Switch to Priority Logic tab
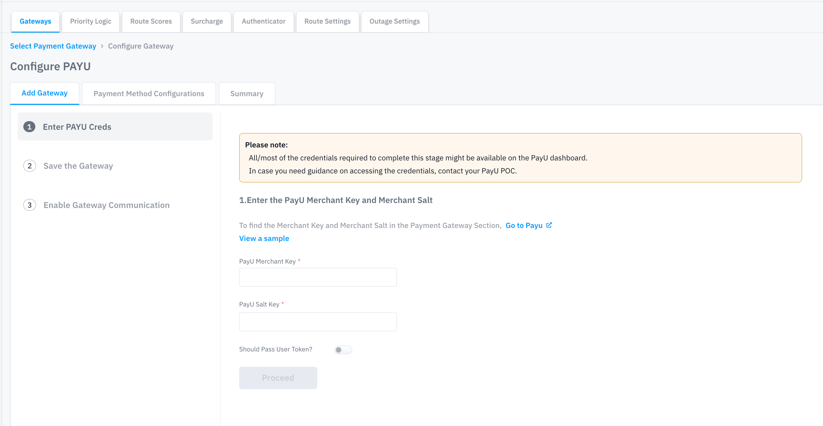The height and width of the screenshot is (426, 823). [x=91, y=21]
